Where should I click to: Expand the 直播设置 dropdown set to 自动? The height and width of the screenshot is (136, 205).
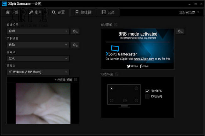(x=38, y=31)
